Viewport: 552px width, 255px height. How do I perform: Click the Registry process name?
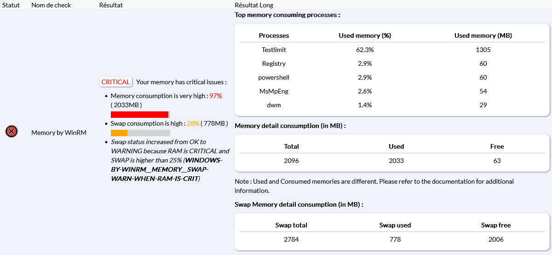pyautogui.click(x=274, y=64)
